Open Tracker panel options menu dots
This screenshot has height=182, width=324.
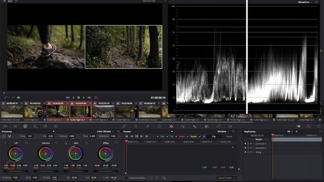(239, 131)
